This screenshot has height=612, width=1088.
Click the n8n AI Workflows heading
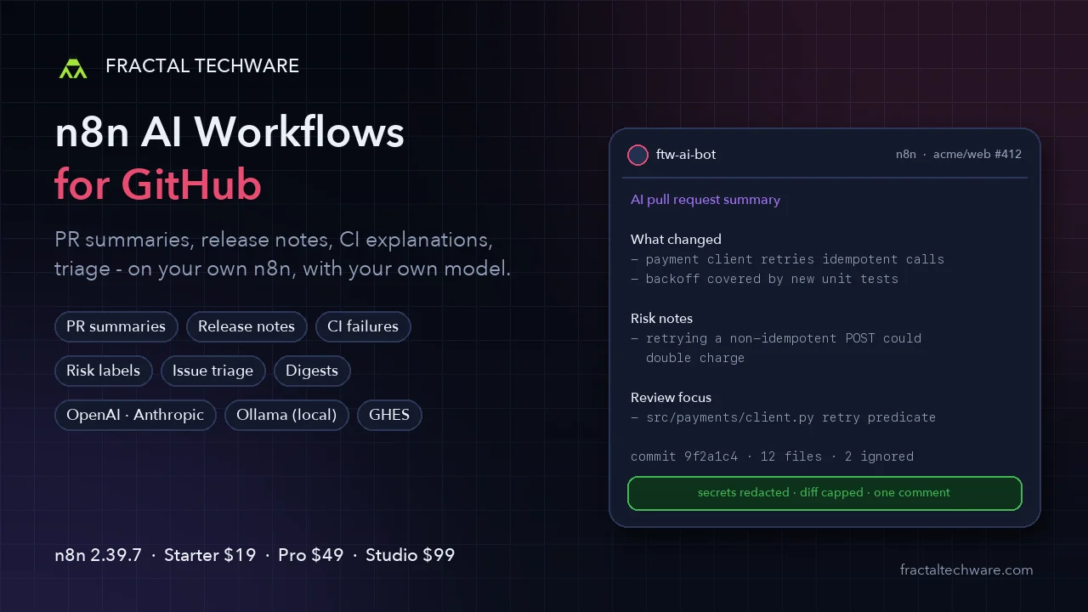pos(229,133)
